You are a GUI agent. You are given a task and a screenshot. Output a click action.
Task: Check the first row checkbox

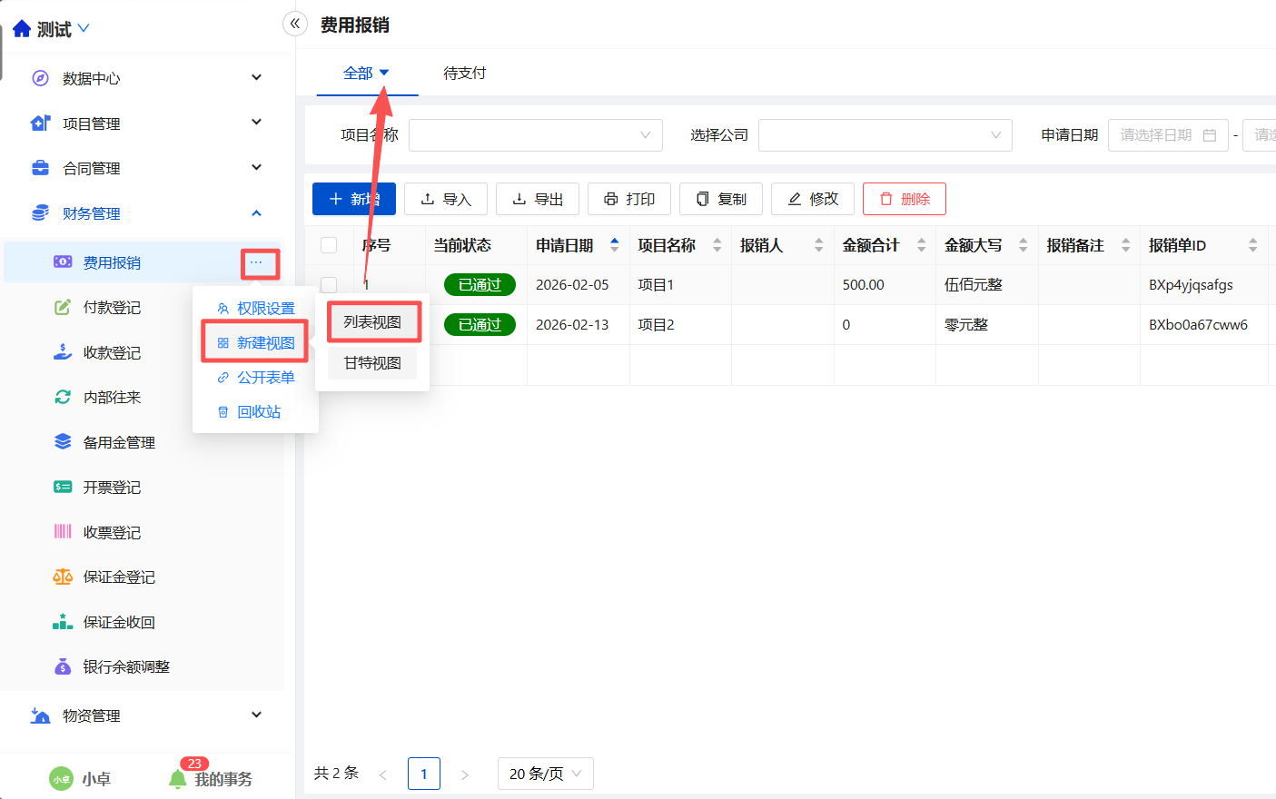point(329,285)
